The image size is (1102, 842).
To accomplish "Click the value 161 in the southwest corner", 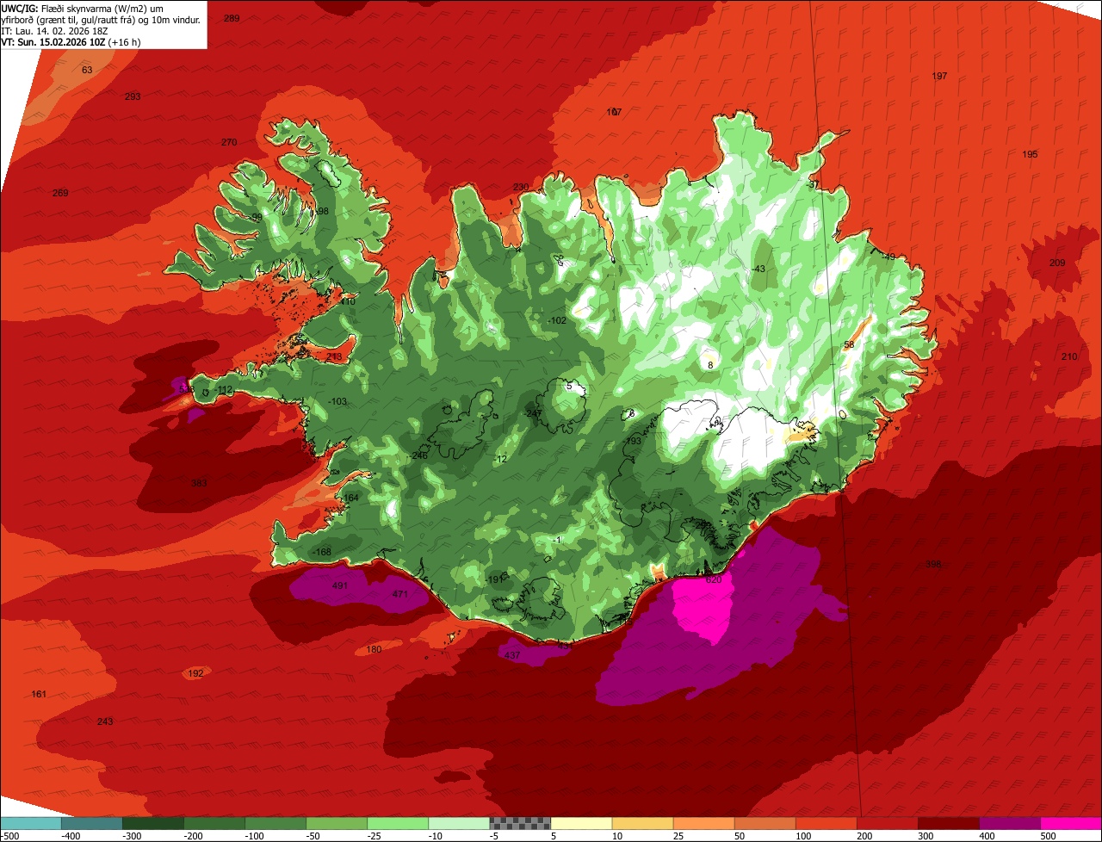I will click(39, 694).
